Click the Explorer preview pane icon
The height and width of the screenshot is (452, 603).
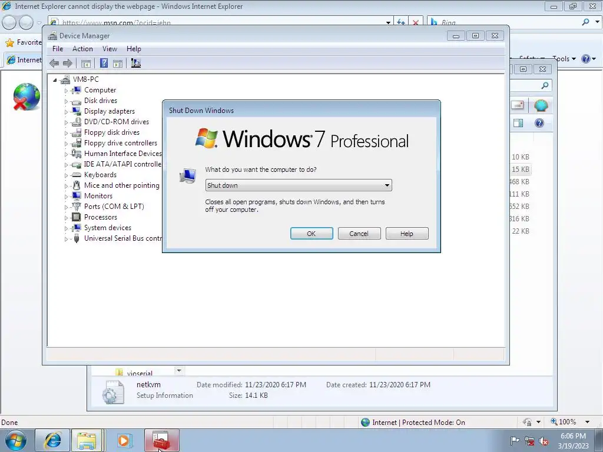click(x=518, y=123)
